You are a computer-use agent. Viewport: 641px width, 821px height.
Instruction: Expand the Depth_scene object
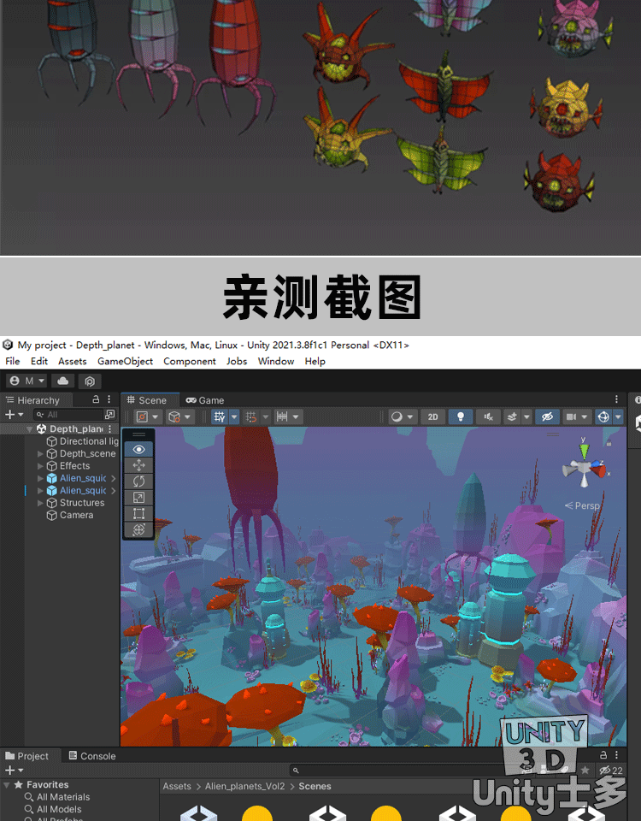(40, 453)
